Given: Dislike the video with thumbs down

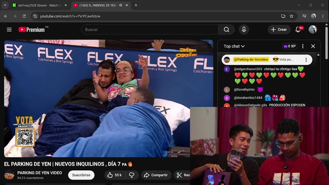Looking at the screenshot, I should pyautogui.click(x=132, y=175).
